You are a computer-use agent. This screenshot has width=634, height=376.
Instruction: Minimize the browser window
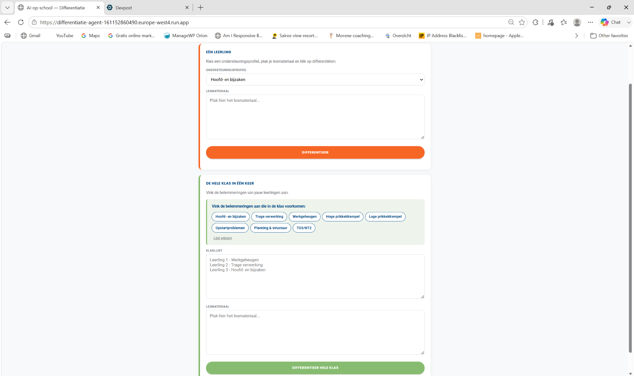[592, 7]
